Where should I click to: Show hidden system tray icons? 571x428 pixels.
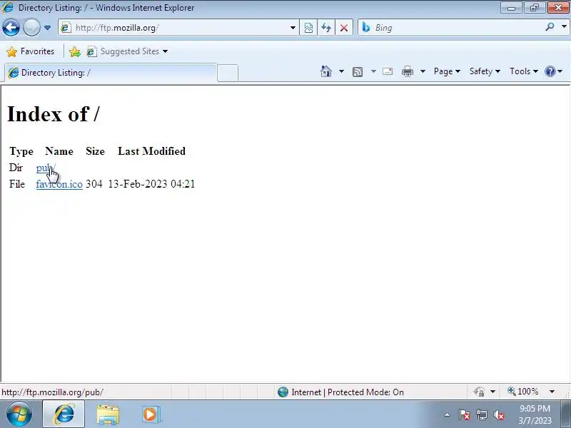[x=448, y=414]
